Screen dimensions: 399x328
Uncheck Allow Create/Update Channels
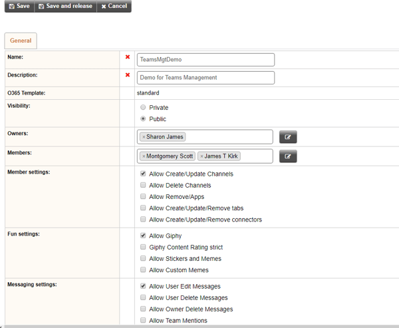pyautogui.click(x=143, y=174)
